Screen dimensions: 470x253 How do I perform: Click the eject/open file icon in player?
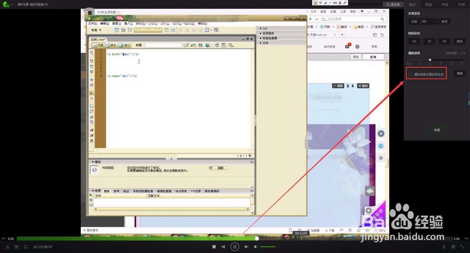pyautogui.click(x=8, y=247)
